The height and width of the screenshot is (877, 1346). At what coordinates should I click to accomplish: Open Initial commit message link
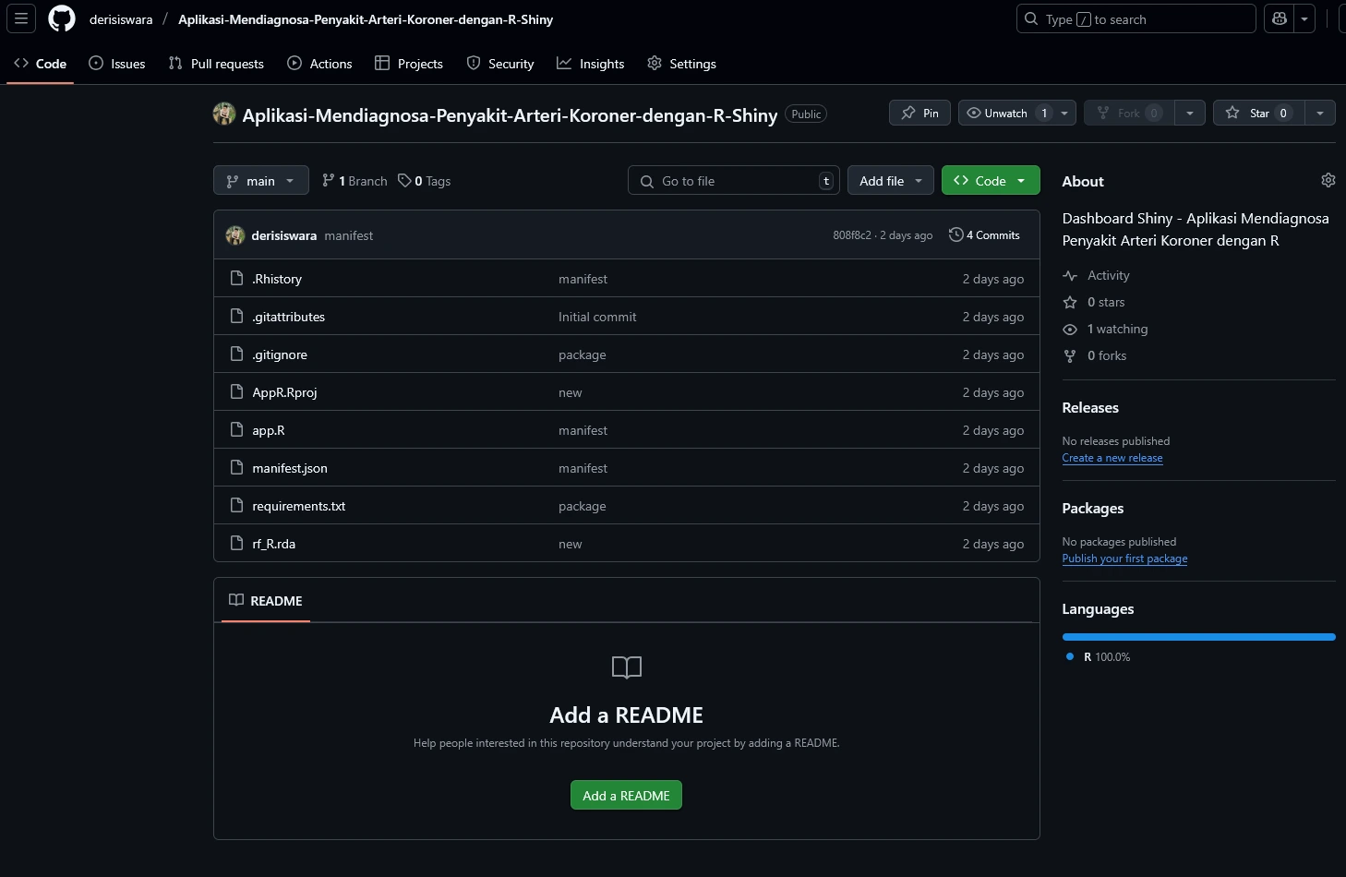(x=597, y=317)
